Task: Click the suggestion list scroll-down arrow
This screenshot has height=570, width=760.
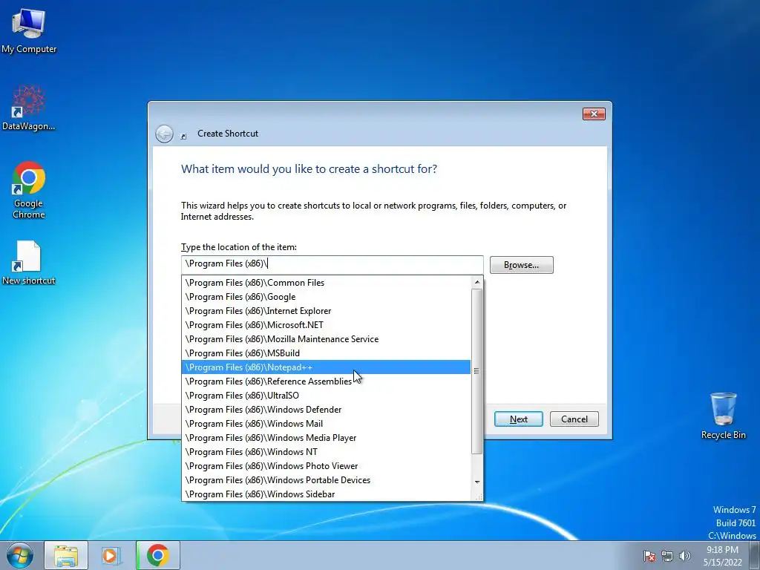Action: tap(477, 482)
